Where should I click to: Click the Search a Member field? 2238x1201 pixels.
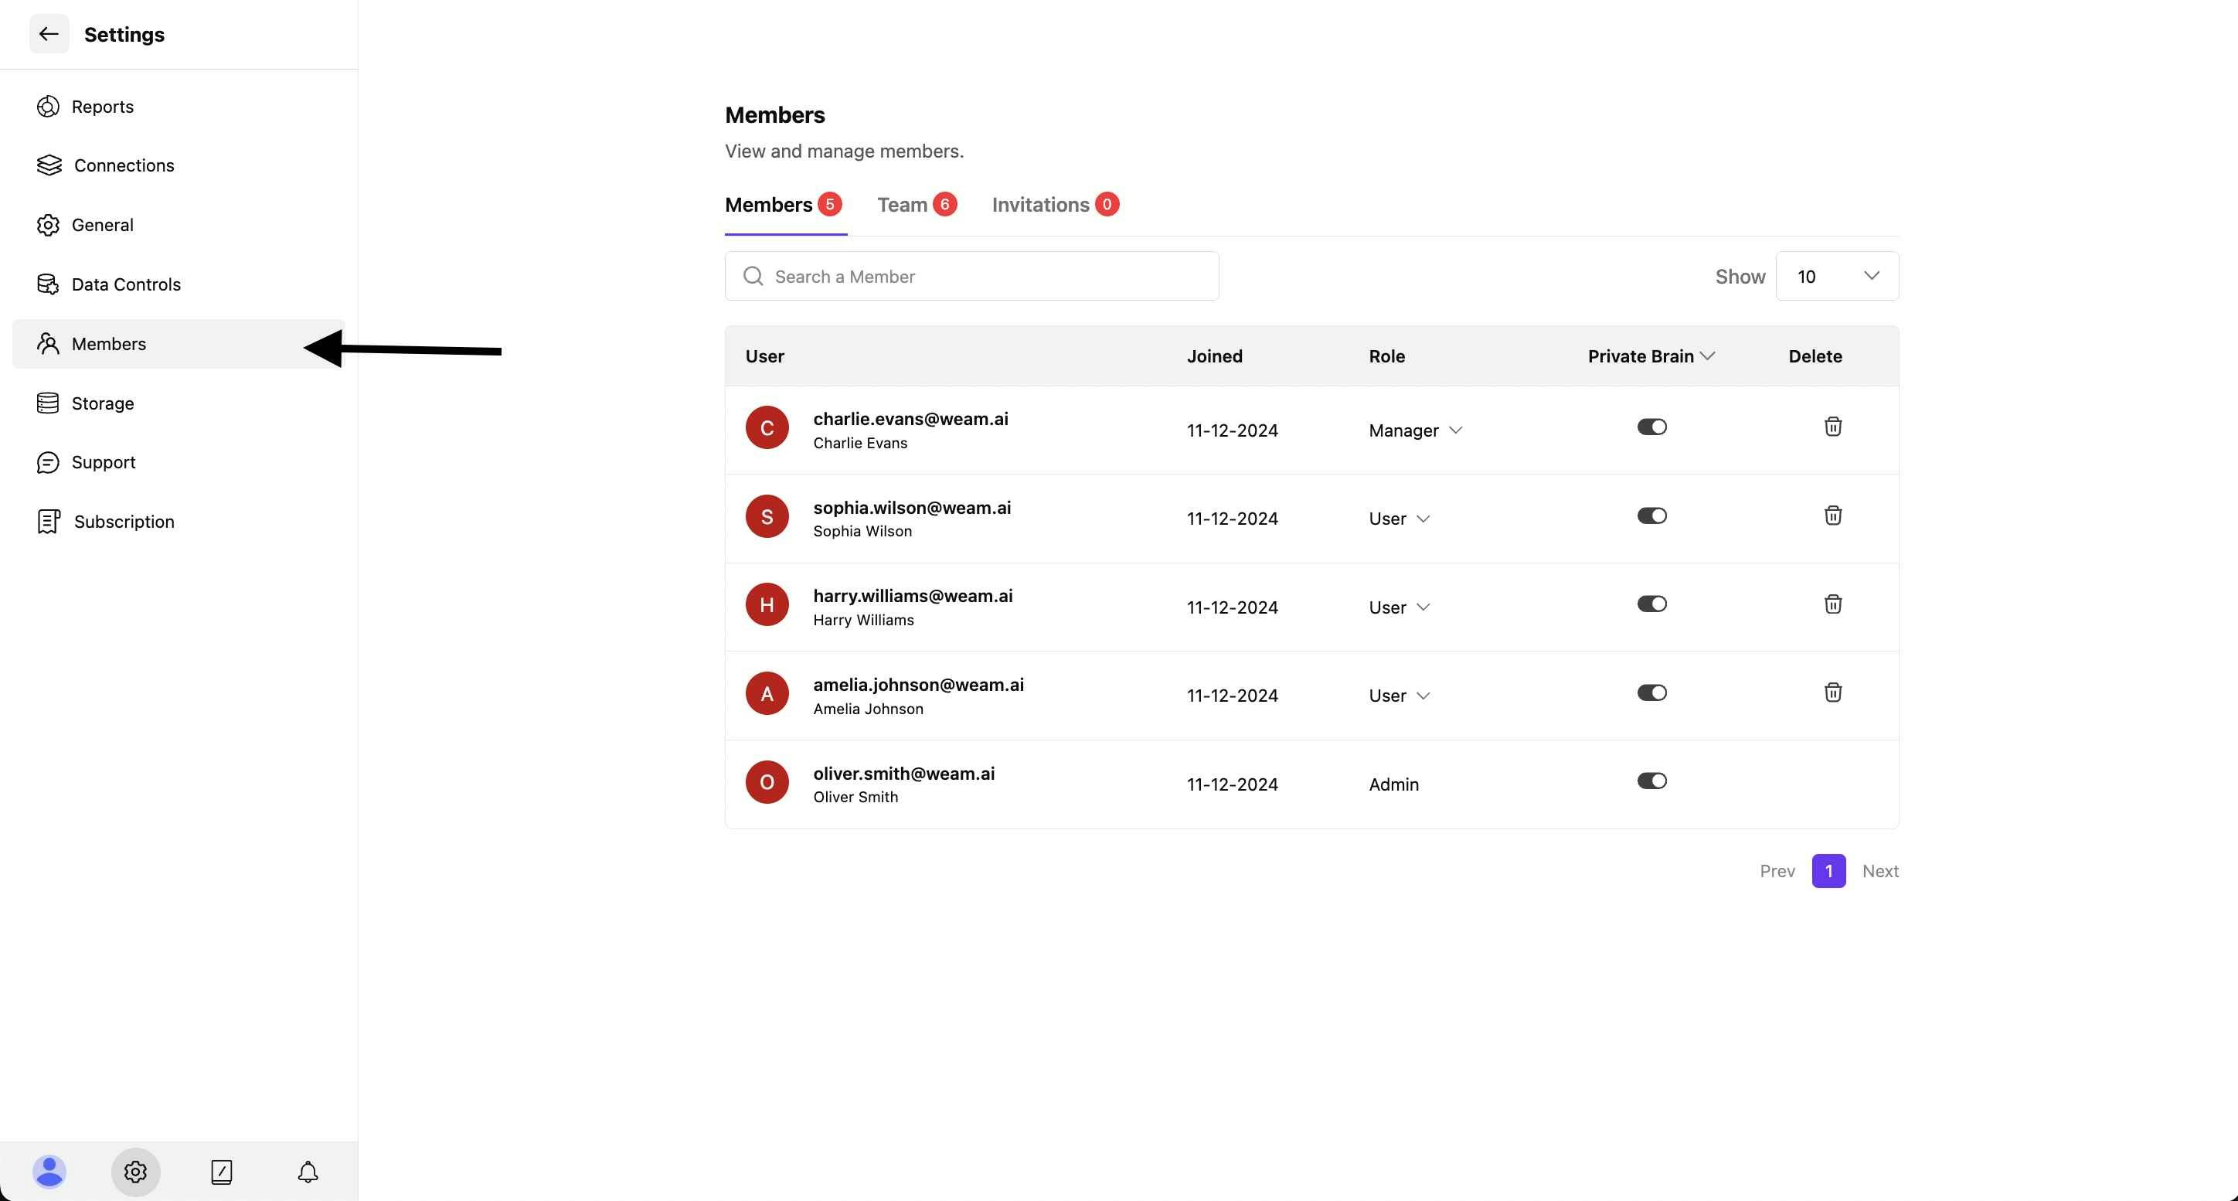(971, 277)
